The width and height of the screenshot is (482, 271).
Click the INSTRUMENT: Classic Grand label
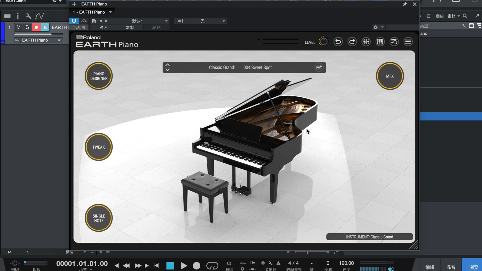coord(370,237)
